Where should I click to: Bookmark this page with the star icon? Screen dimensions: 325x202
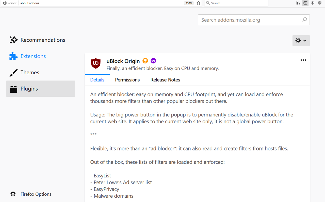pos(199,3)
